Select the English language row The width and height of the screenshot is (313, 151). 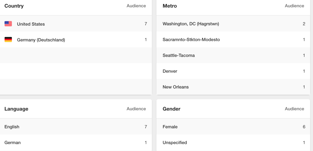(x=76, y=127)
